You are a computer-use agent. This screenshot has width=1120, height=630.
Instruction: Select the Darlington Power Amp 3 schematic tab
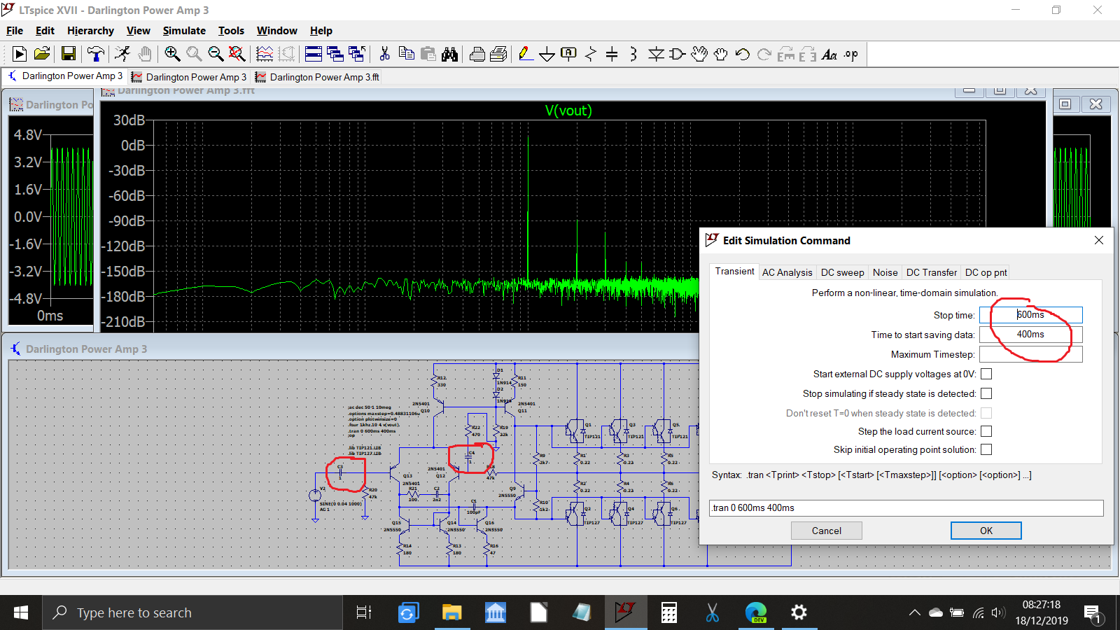[65, 76]
